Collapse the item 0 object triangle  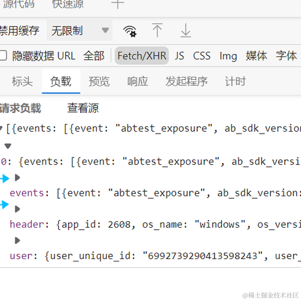pos(8,146)
